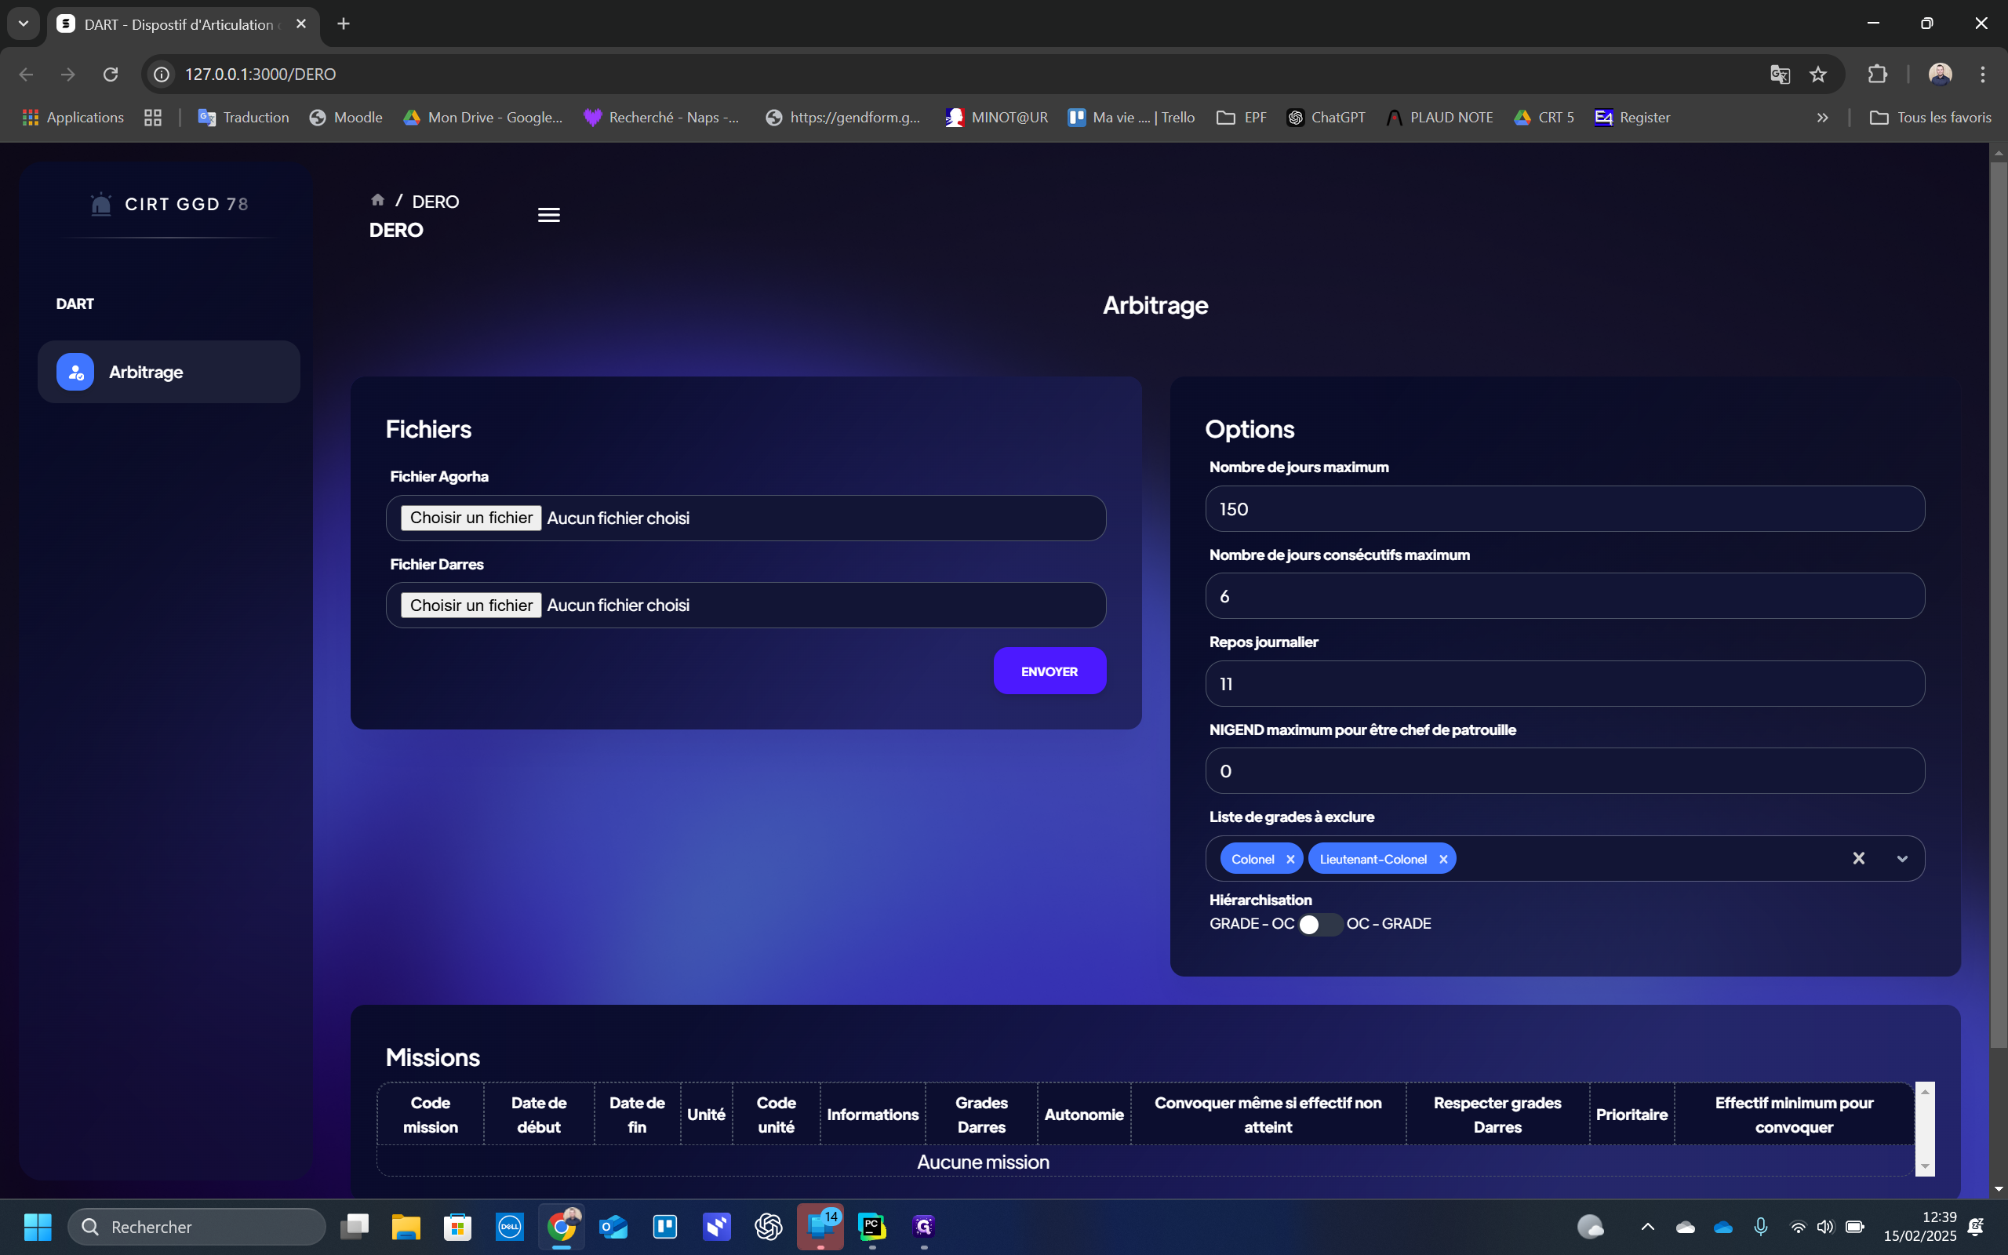Click the address bar URL
This screenshot has height=1255, width=2008.
pyautogui.click(x=260, y=74)
